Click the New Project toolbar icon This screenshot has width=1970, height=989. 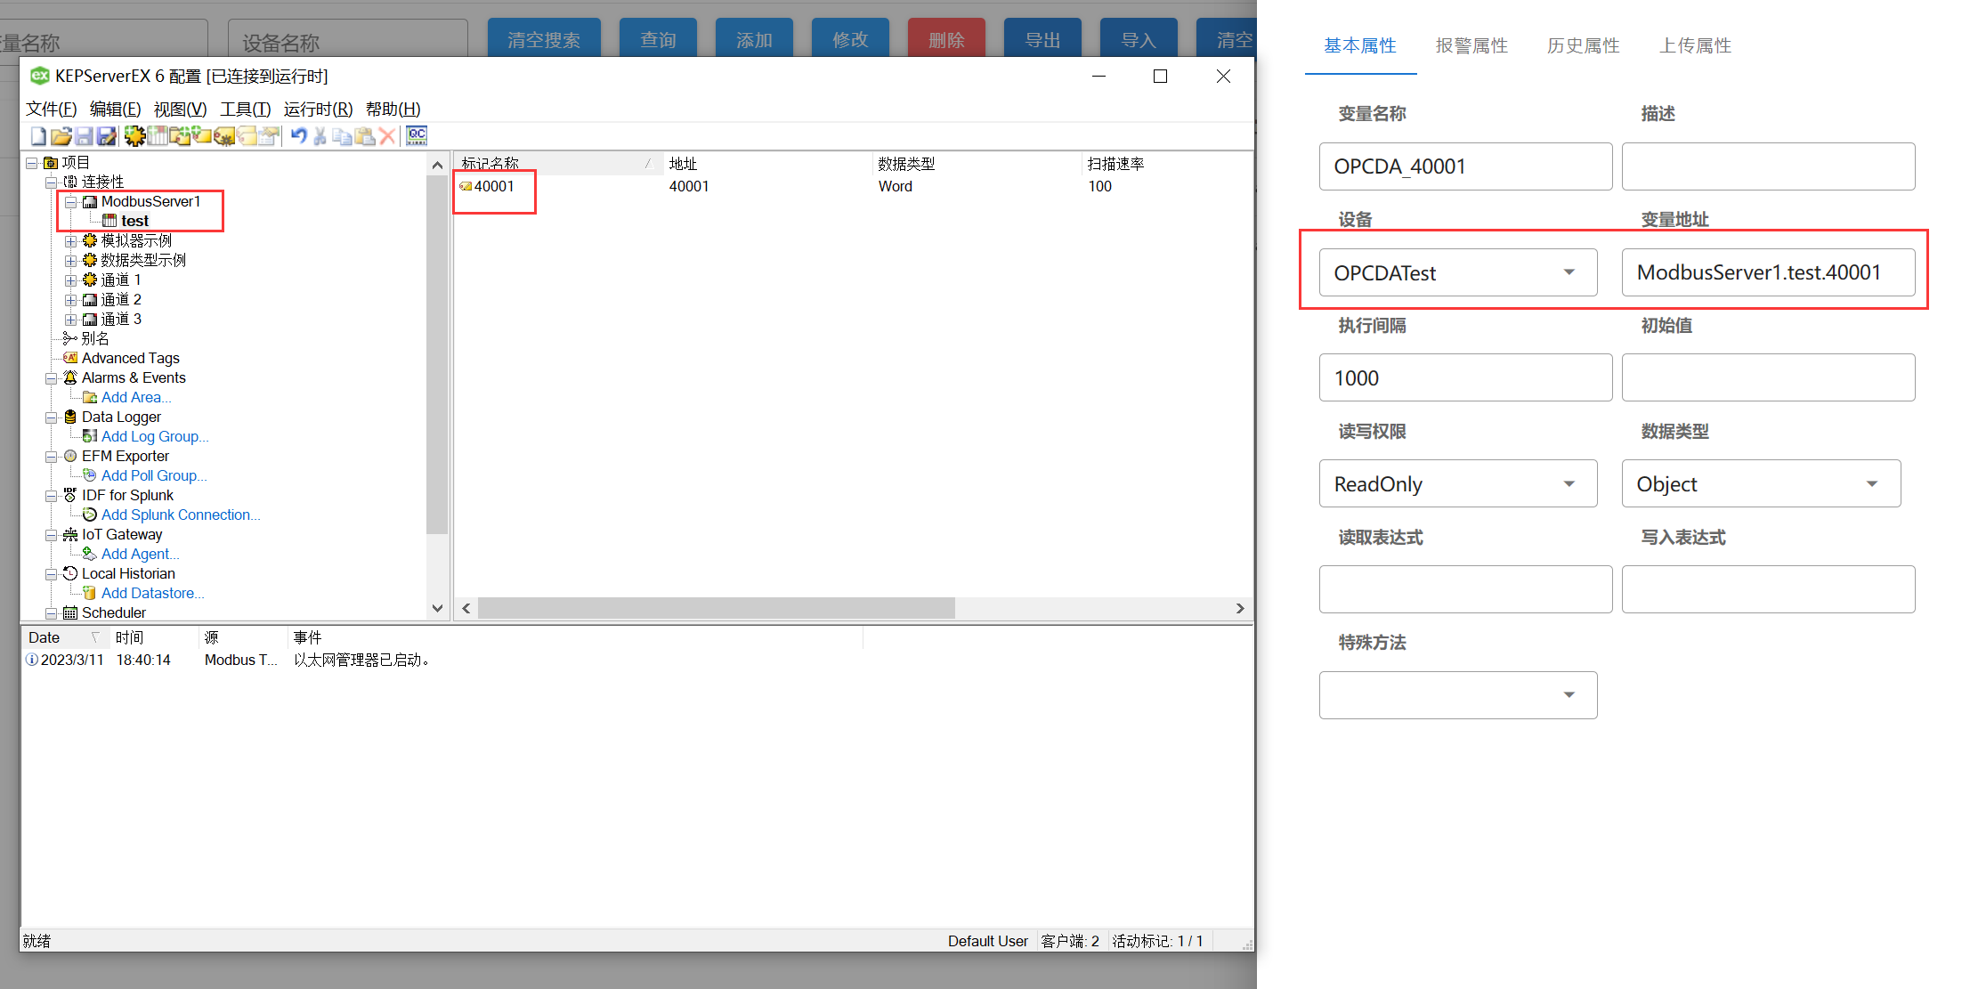point(38,136)
